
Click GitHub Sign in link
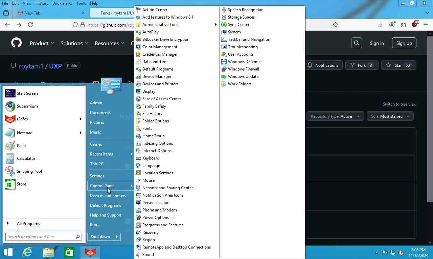coord(377,43)
